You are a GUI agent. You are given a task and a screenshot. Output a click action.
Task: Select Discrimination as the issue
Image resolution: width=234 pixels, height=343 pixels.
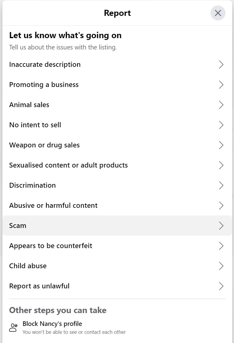(32, 186)
